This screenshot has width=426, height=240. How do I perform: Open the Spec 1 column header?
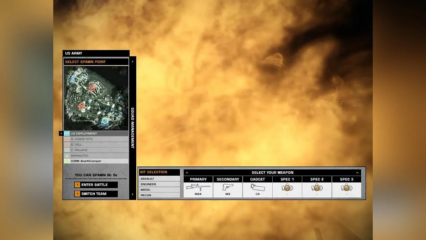(287, 180)
